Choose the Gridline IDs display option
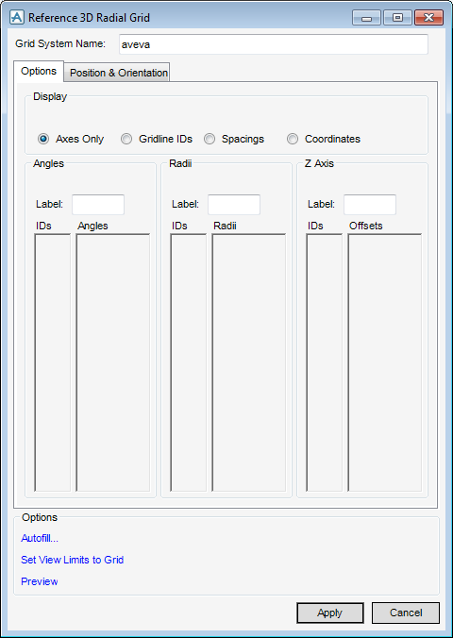Viewport: 453px width, 638px height. tap(126, 139)
